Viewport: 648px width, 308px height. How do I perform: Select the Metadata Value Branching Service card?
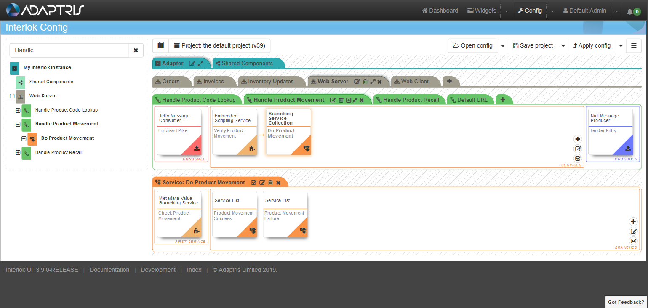pos(179,215)
